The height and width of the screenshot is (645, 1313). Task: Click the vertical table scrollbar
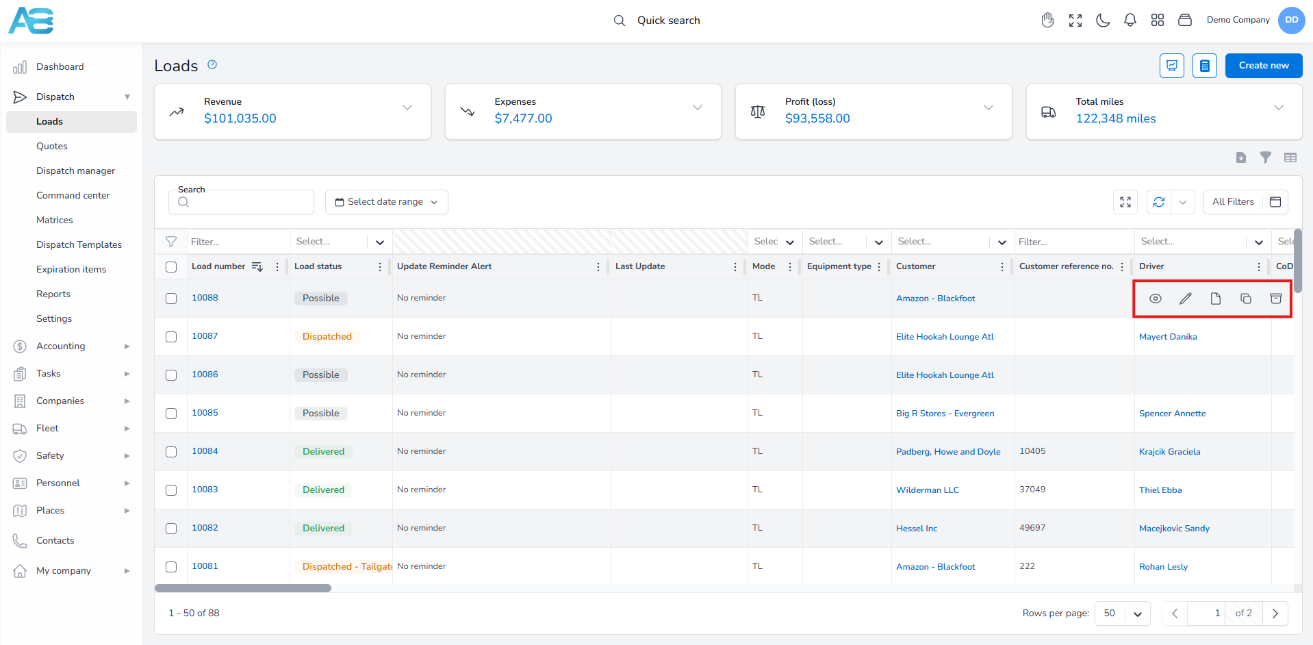1298,261
